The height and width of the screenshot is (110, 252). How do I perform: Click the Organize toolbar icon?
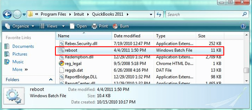point(8,26)
